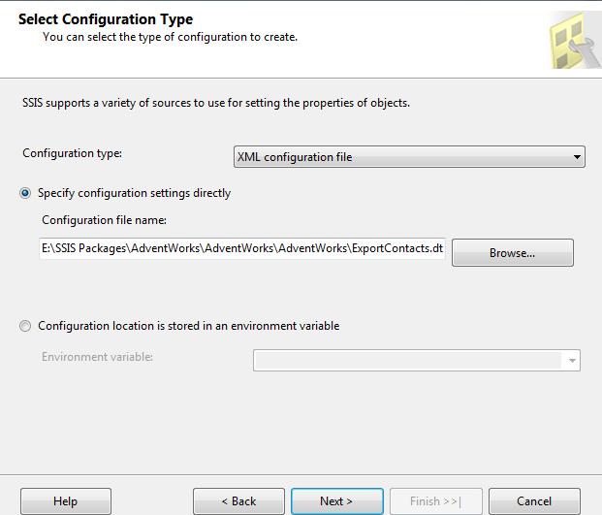Click the Configuration type dropdown arrow
Image resolution: width=602 pixels, height=515 pixels.
[x=578, y=156]
